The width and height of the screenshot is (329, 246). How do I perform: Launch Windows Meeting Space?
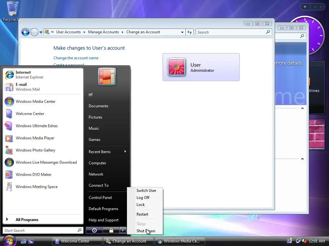[43, 187]
